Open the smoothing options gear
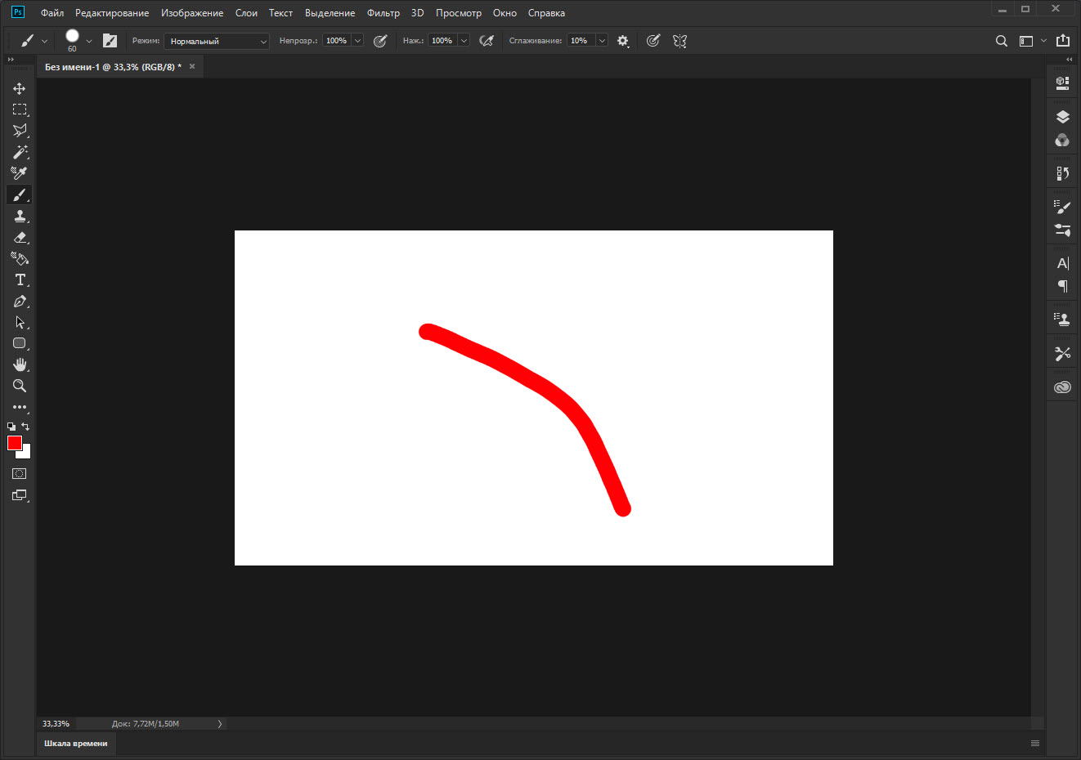This screenshot has width=1081, height=760. [623, 41]
